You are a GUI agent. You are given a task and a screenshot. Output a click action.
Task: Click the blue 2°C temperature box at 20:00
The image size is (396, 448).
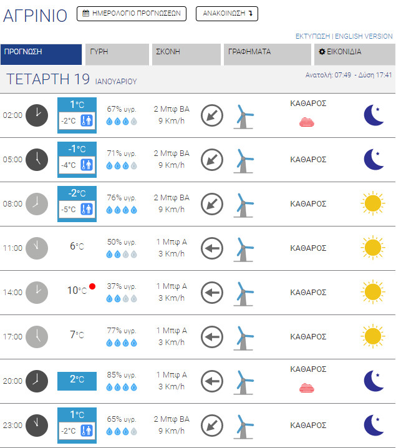[x=77, y=379]
